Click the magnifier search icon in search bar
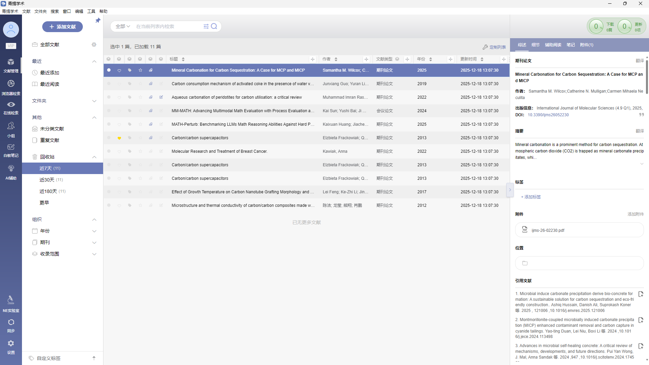Viewport: 649px width, 365px height. tap(214, 26)
